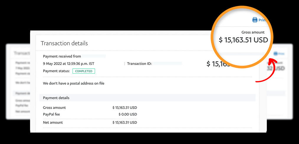
Task: Click the PayPal fee label
Action: 52,115
